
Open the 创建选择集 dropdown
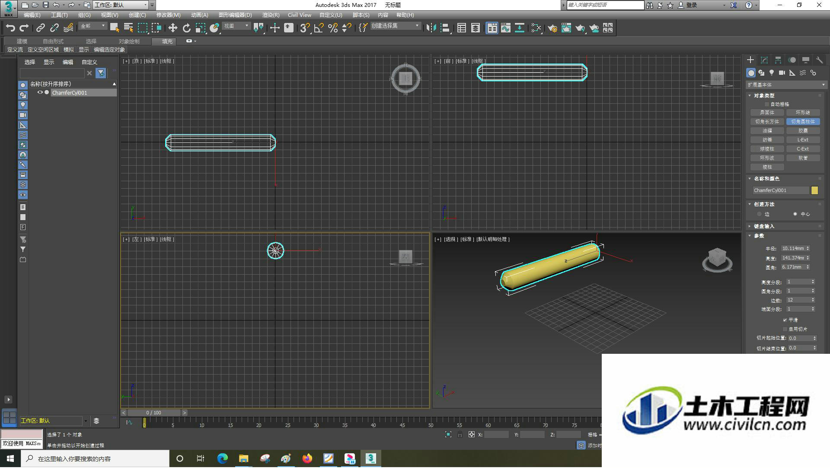395,26
